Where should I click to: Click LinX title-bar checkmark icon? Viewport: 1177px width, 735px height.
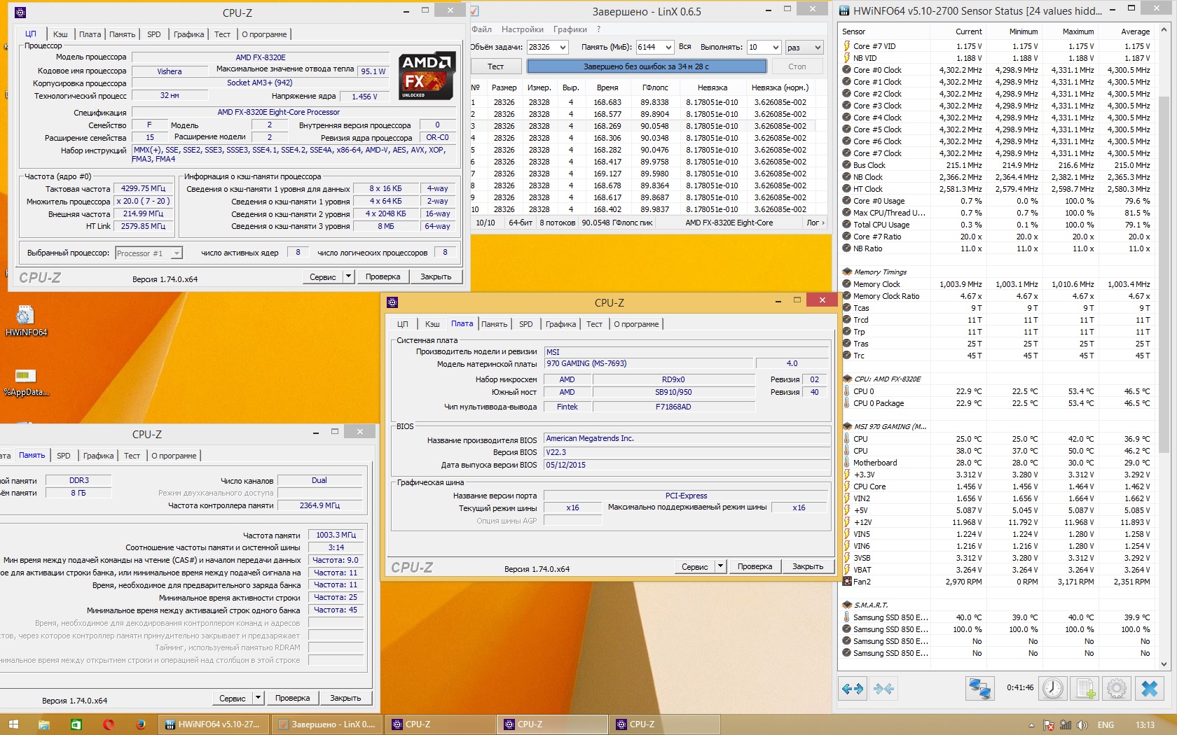474,11
